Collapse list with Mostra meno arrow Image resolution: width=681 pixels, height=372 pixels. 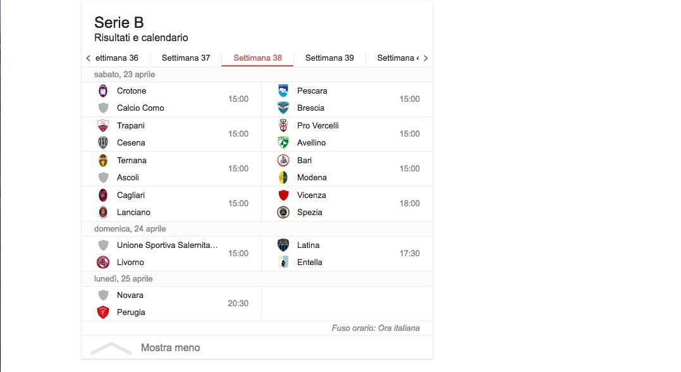(x=111, y=348)
